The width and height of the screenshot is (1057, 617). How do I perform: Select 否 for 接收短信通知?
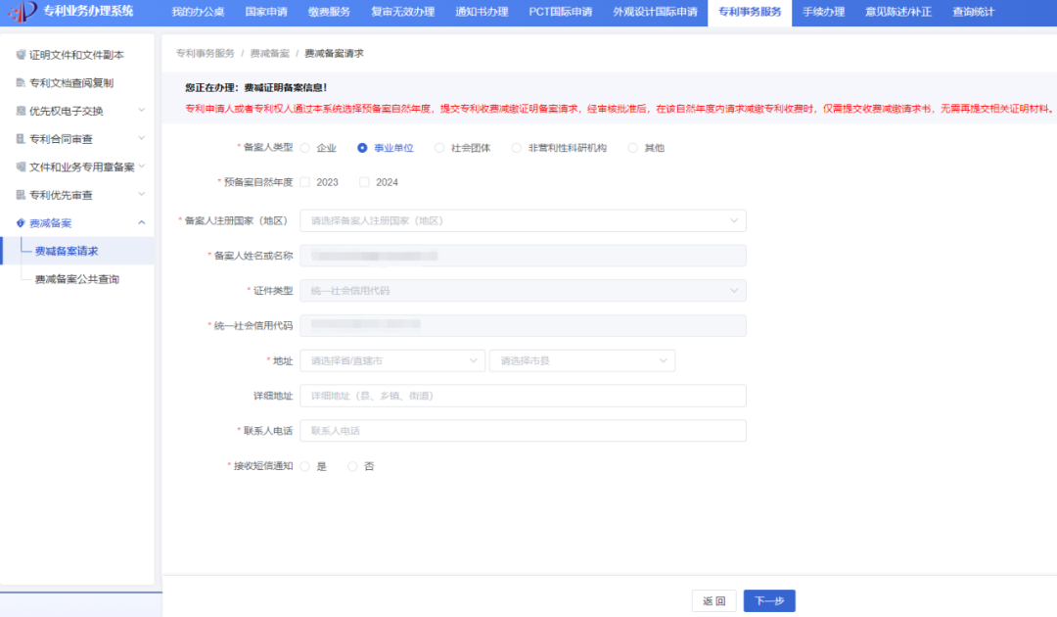coord(352,465)
